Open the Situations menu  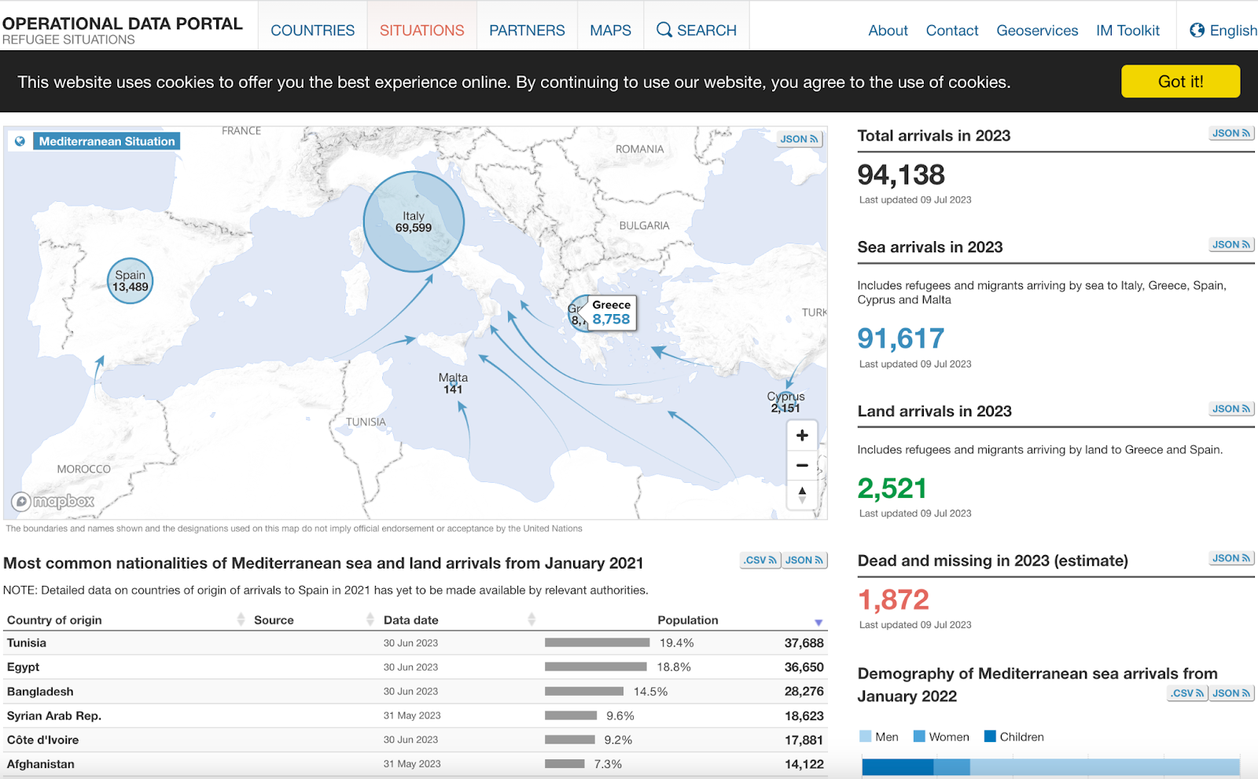(422, 30)
